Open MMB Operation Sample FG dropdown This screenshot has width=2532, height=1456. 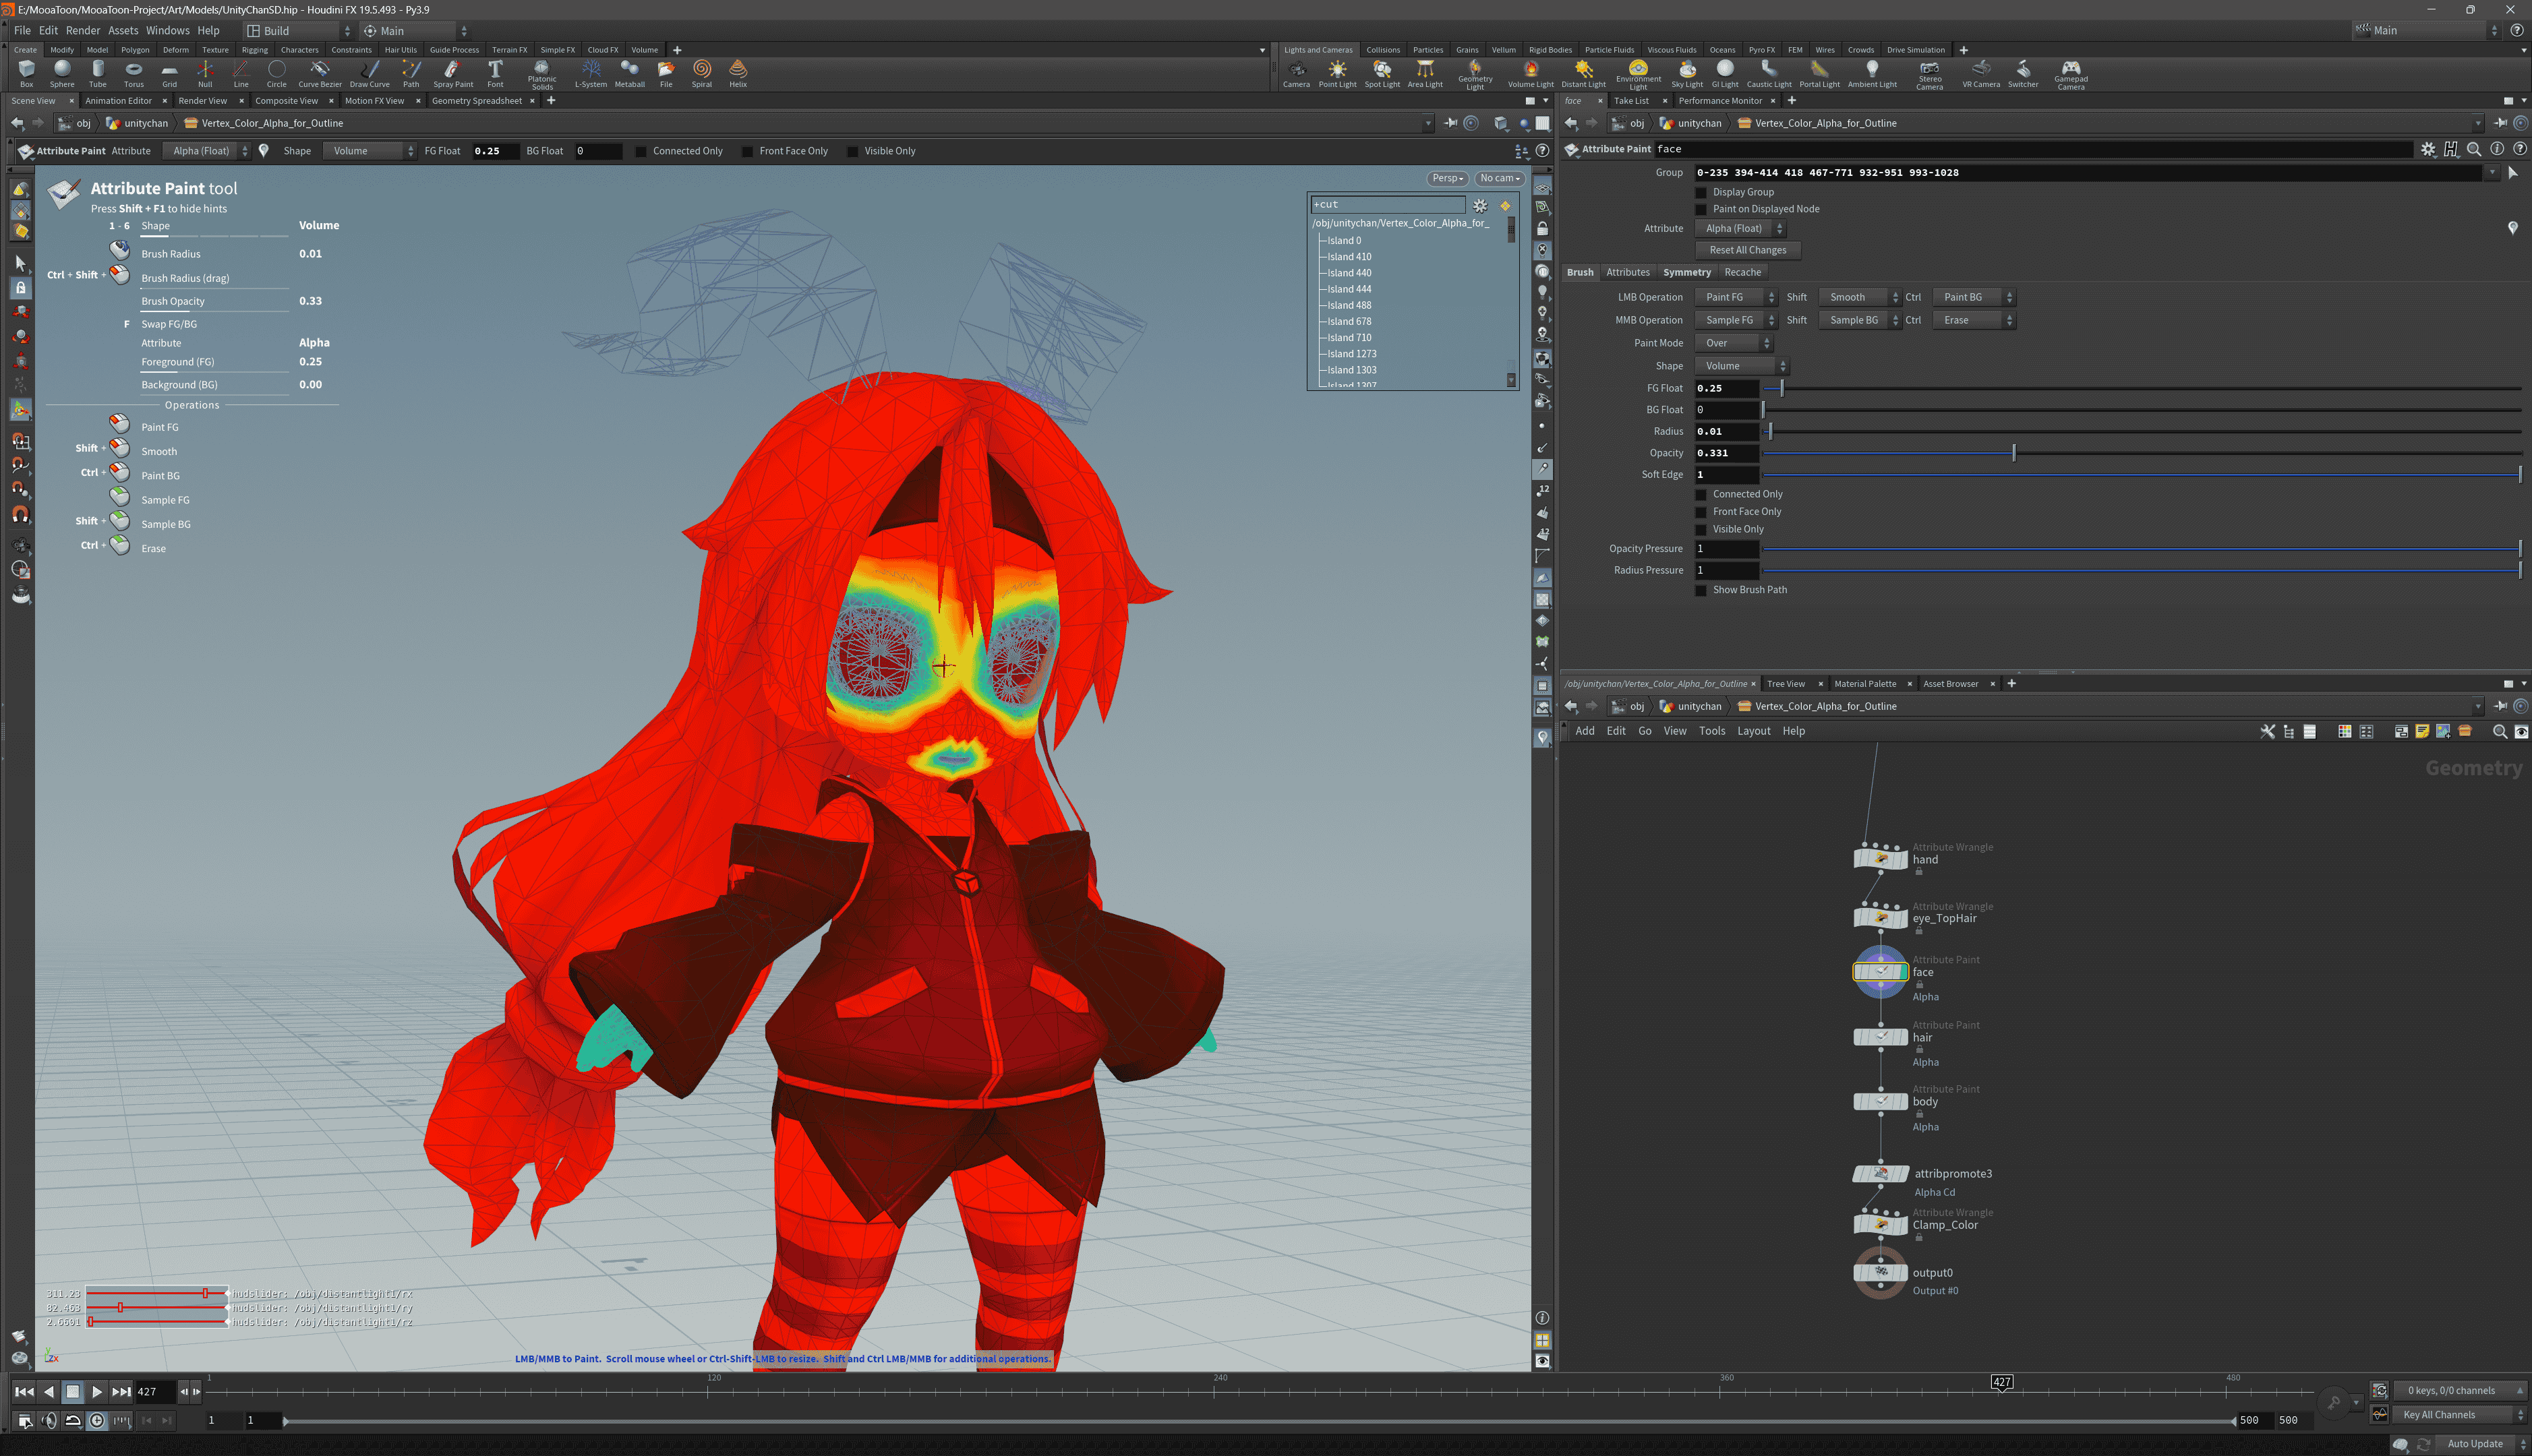(x=1736, y=320)
